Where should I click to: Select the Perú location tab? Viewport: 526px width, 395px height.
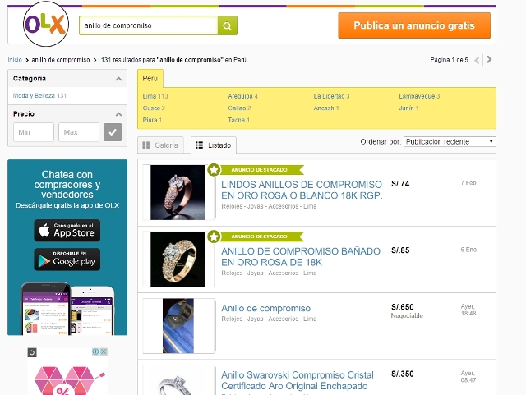[x=150, y=79]
